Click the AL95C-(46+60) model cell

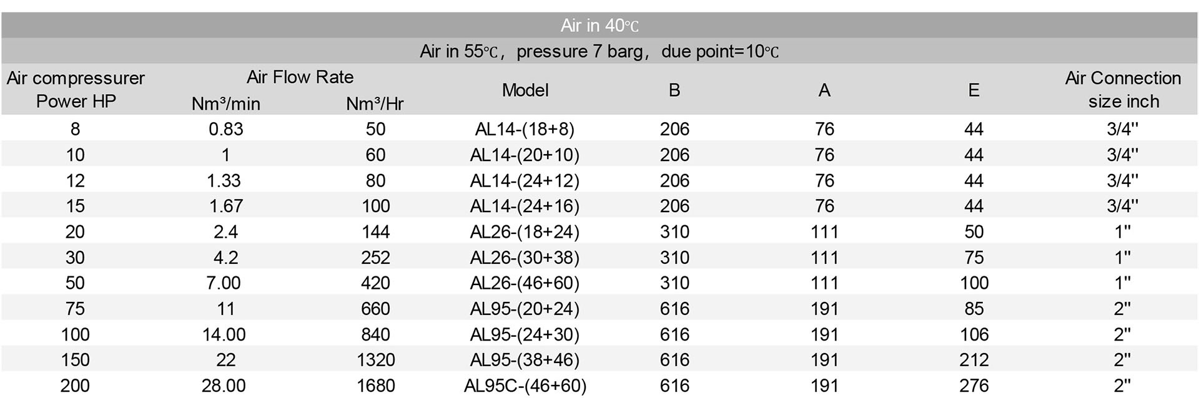[x=525, y=386]
